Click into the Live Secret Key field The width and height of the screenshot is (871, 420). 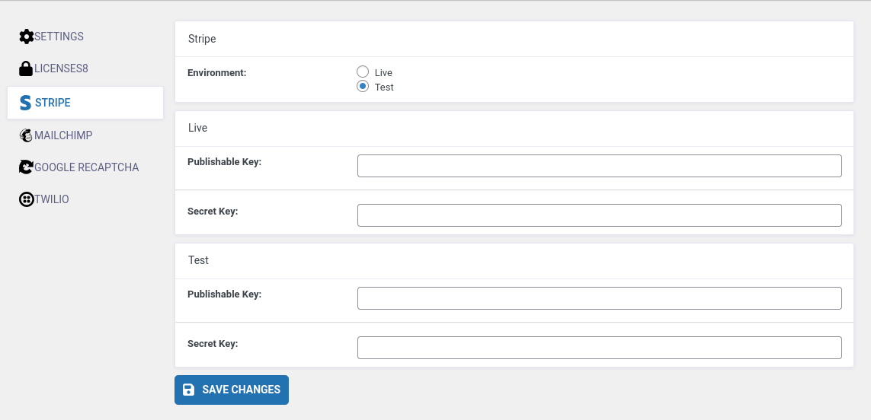599,215
